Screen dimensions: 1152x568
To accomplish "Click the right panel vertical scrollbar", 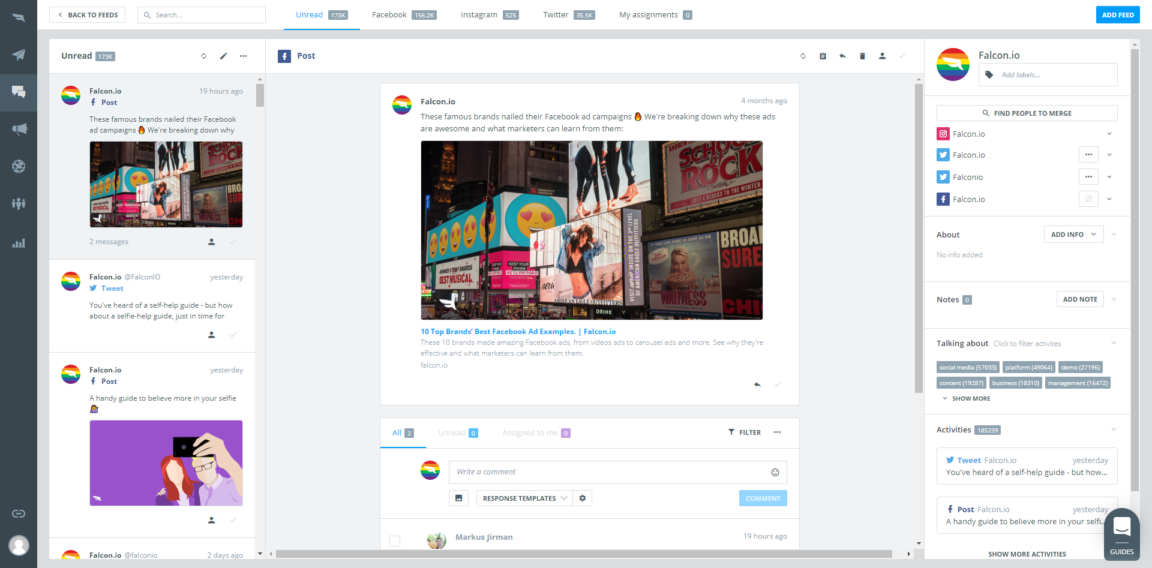I will tap(1135, 270).
